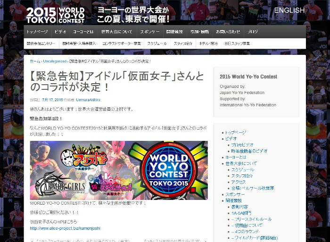
Task: Click the bold text 緊急告知第2段!
Action: click(x=46, y=119)
